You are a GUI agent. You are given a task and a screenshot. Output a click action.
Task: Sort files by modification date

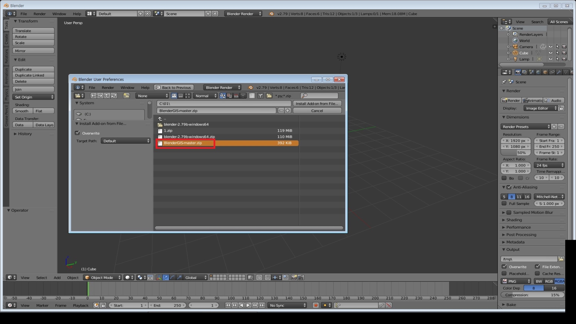[236, 96]
